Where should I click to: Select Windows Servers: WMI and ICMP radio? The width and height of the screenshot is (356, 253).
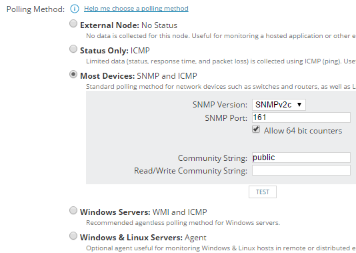point(73,210)
